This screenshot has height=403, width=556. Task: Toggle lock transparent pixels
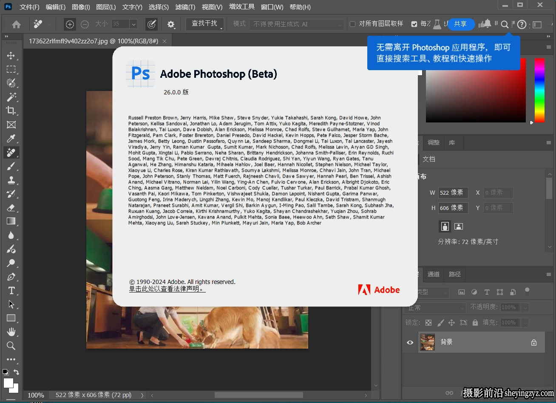coord(428,323)
